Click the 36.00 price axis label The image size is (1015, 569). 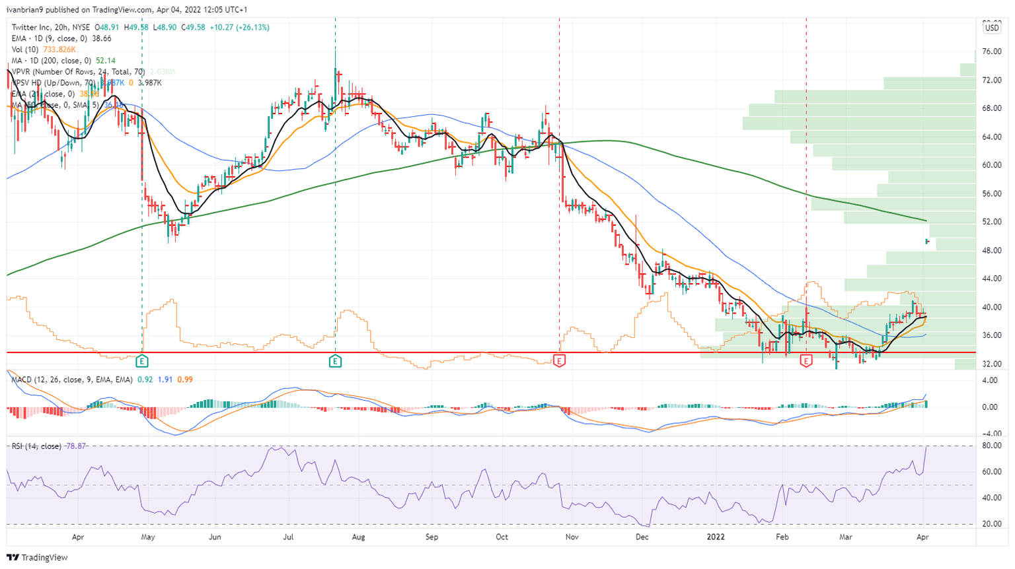coord(992,335)
